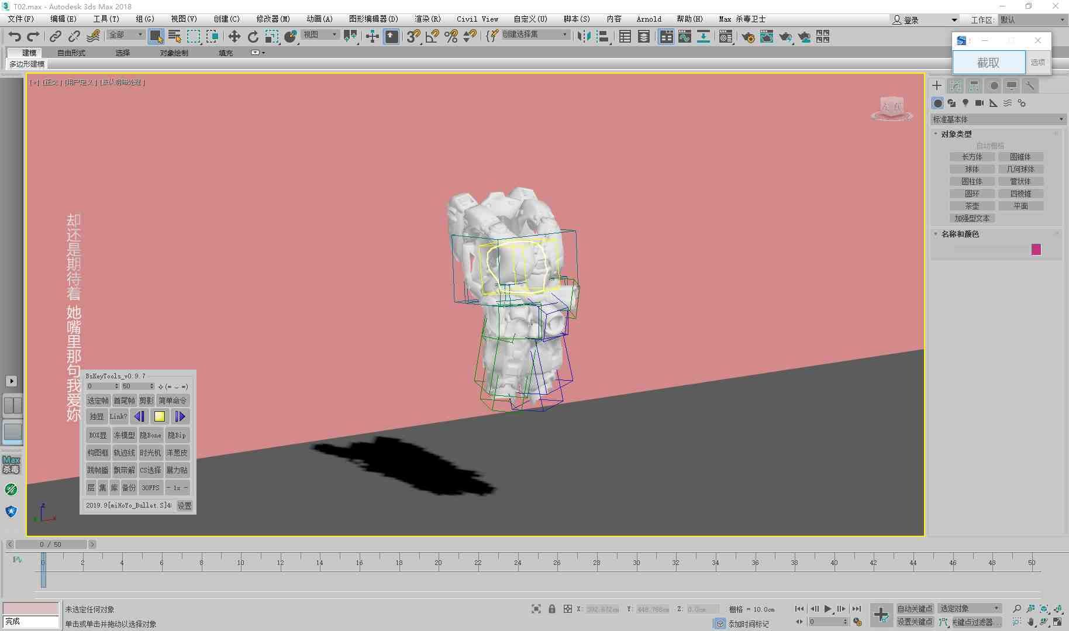
Task: Click the yellow stop square in BsKeyTools
Action: [159, 416]
